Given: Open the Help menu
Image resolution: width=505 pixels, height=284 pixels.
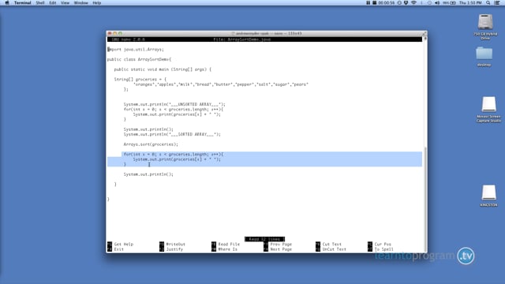Looking at the screenshot, I should coord(96,3).
